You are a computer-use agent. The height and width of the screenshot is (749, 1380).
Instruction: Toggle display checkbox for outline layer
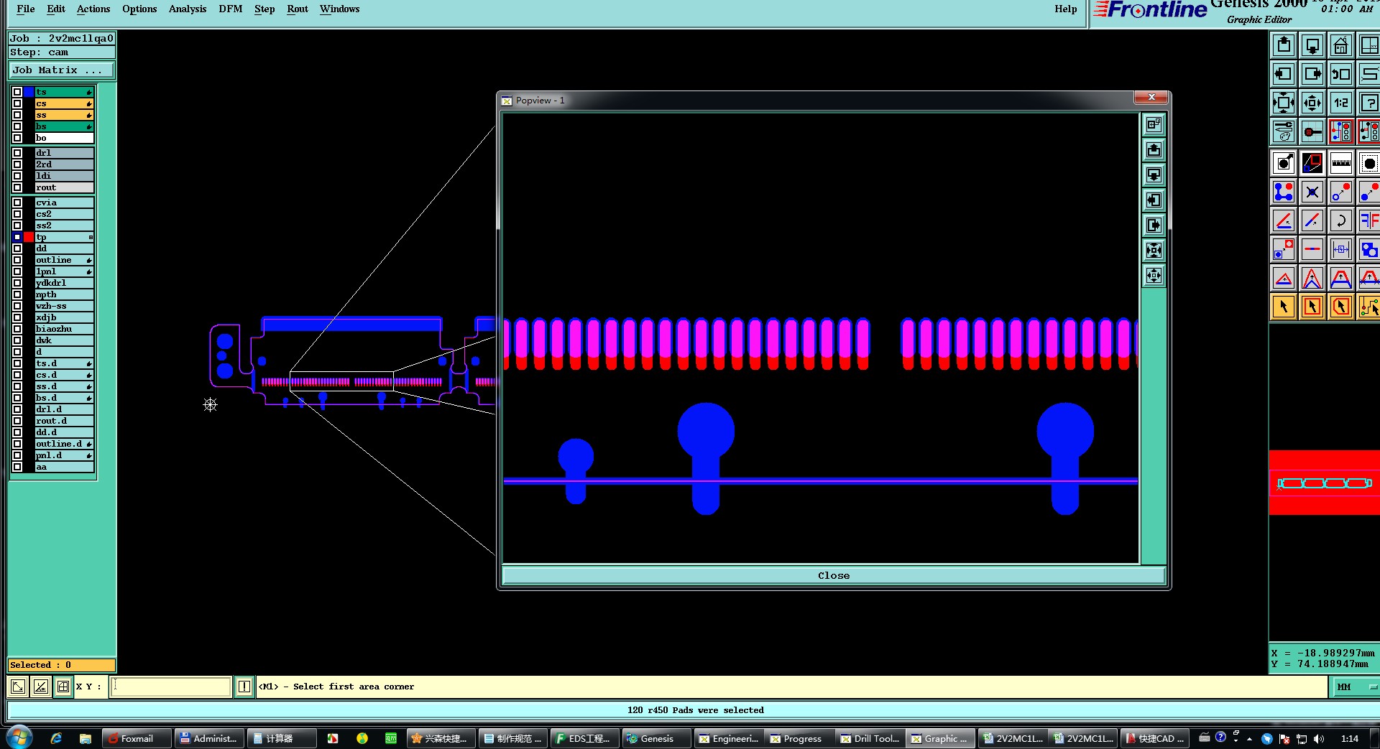click(x=17, y=260)
